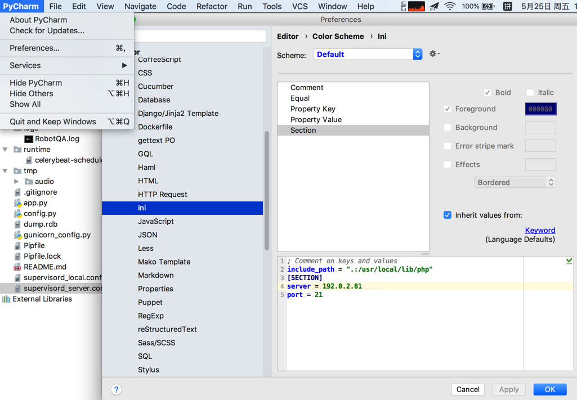This screenshot has width=577, height=400.
Task: Select About PyCharm menu item
Action: pyautogui.click(x=67, y=20)
